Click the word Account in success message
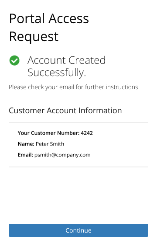Image resolution: width=157 pixels, height=247 pixels. (46, 60)
